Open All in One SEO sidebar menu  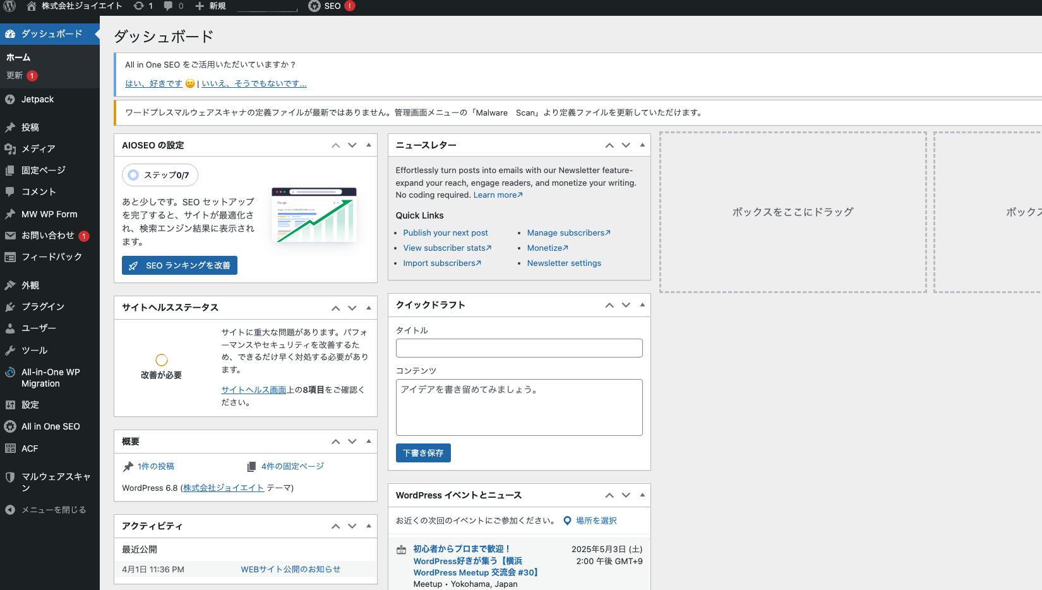[50, 426]
